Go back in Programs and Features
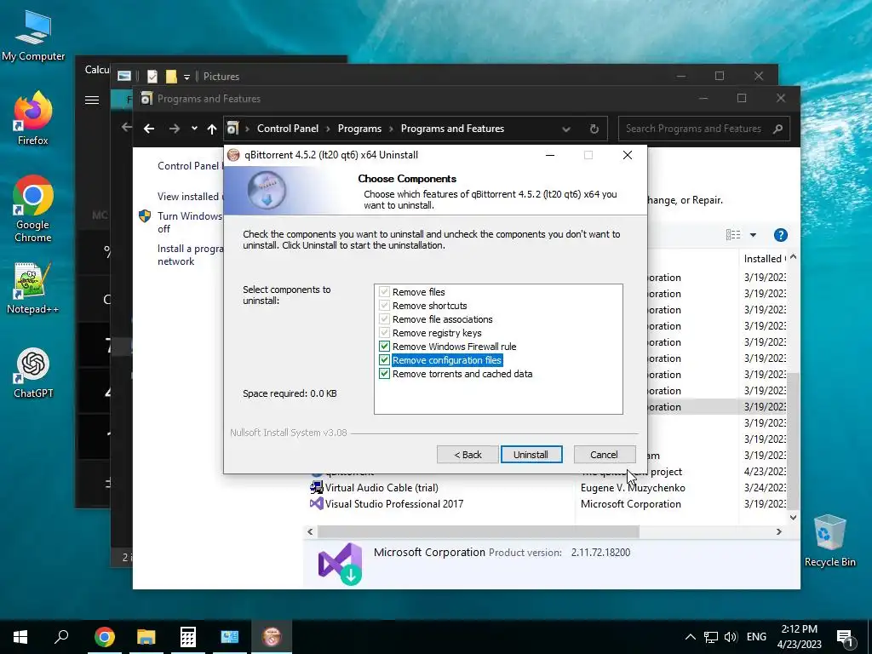This screenshot has width=872, height=654. (x=149, y=129)
